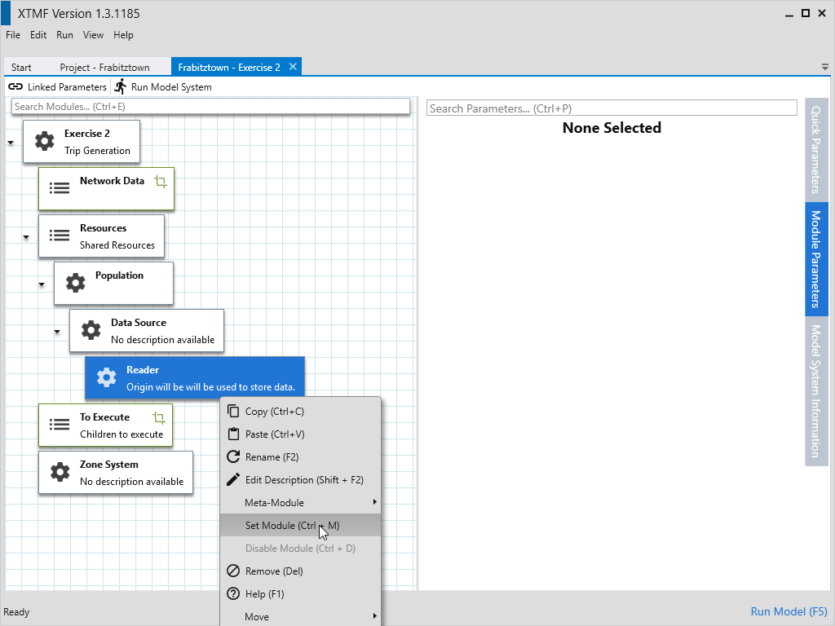The image size is (835, 626).
Task: Close the Frabitztown - Exercise 2 tab
Action: [293, 67]
